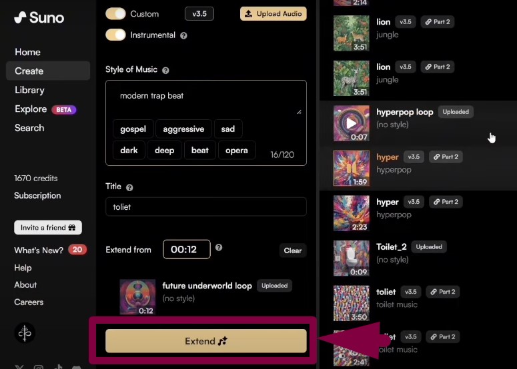The height and width of the screenshot is (369, 517).
Task: Click the Style of Music help icon
Action: point(165,70)
